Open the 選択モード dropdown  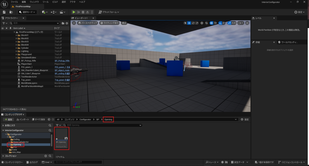tap(27, 12)
